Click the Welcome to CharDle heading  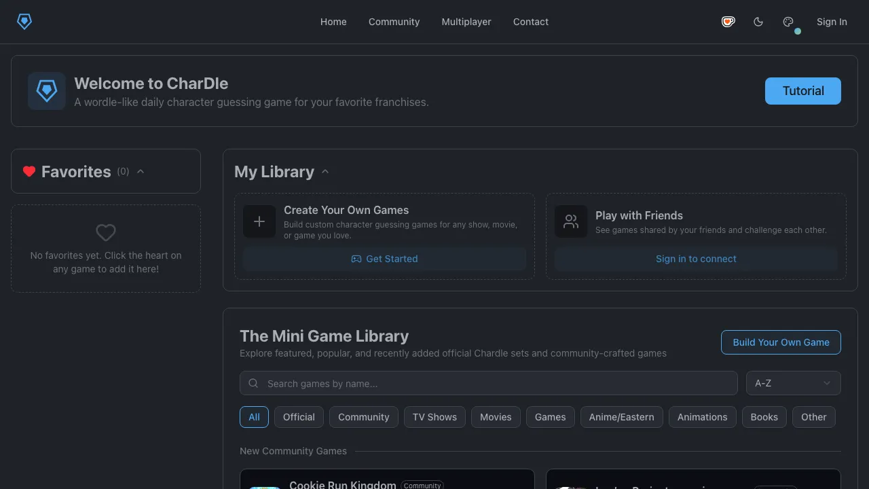(151, 84)
